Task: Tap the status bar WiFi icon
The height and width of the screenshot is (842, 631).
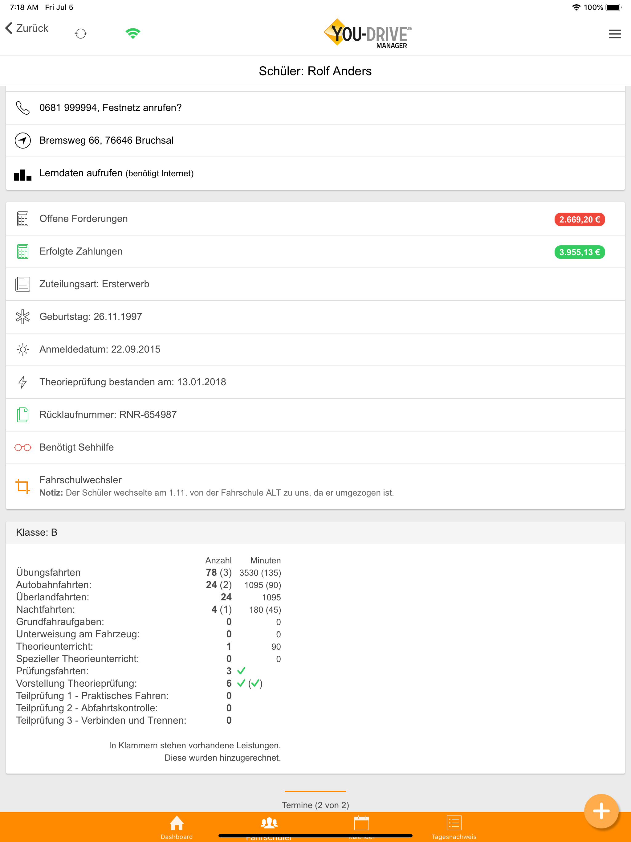Action: [x=576, y=7]
